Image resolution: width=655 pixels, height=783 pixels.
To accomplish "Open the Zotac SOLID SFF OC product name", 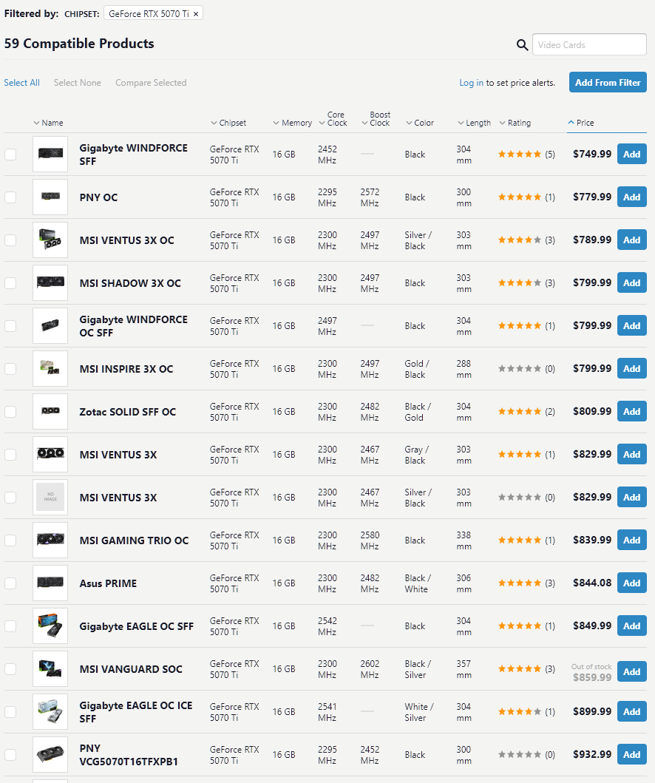I will (x=128, y=412).
